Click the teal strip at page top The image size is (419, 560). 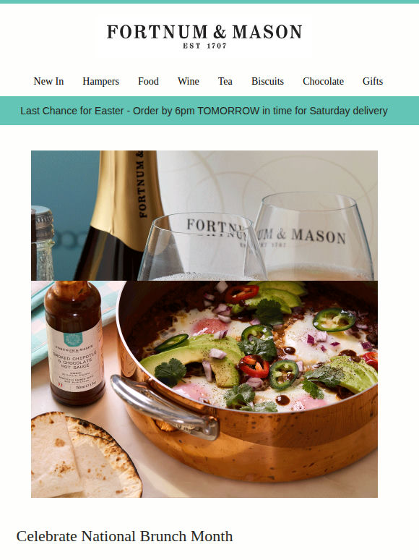[209, 1]
